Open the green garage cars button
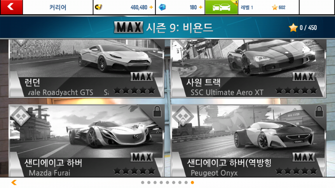 [x=221, y=7]
